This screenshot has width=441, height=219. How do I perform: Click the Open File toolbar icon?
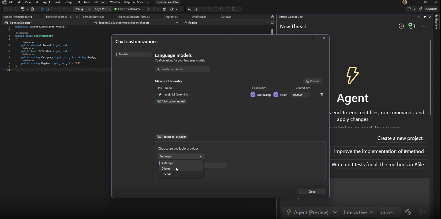(x=32, y=9)
